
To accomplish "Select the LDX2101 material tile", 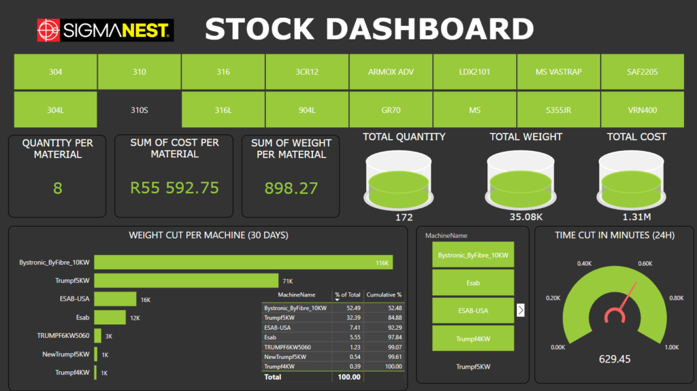I will 474,72.
